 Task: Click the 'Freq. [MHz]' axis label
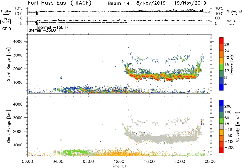pos(5,20)
